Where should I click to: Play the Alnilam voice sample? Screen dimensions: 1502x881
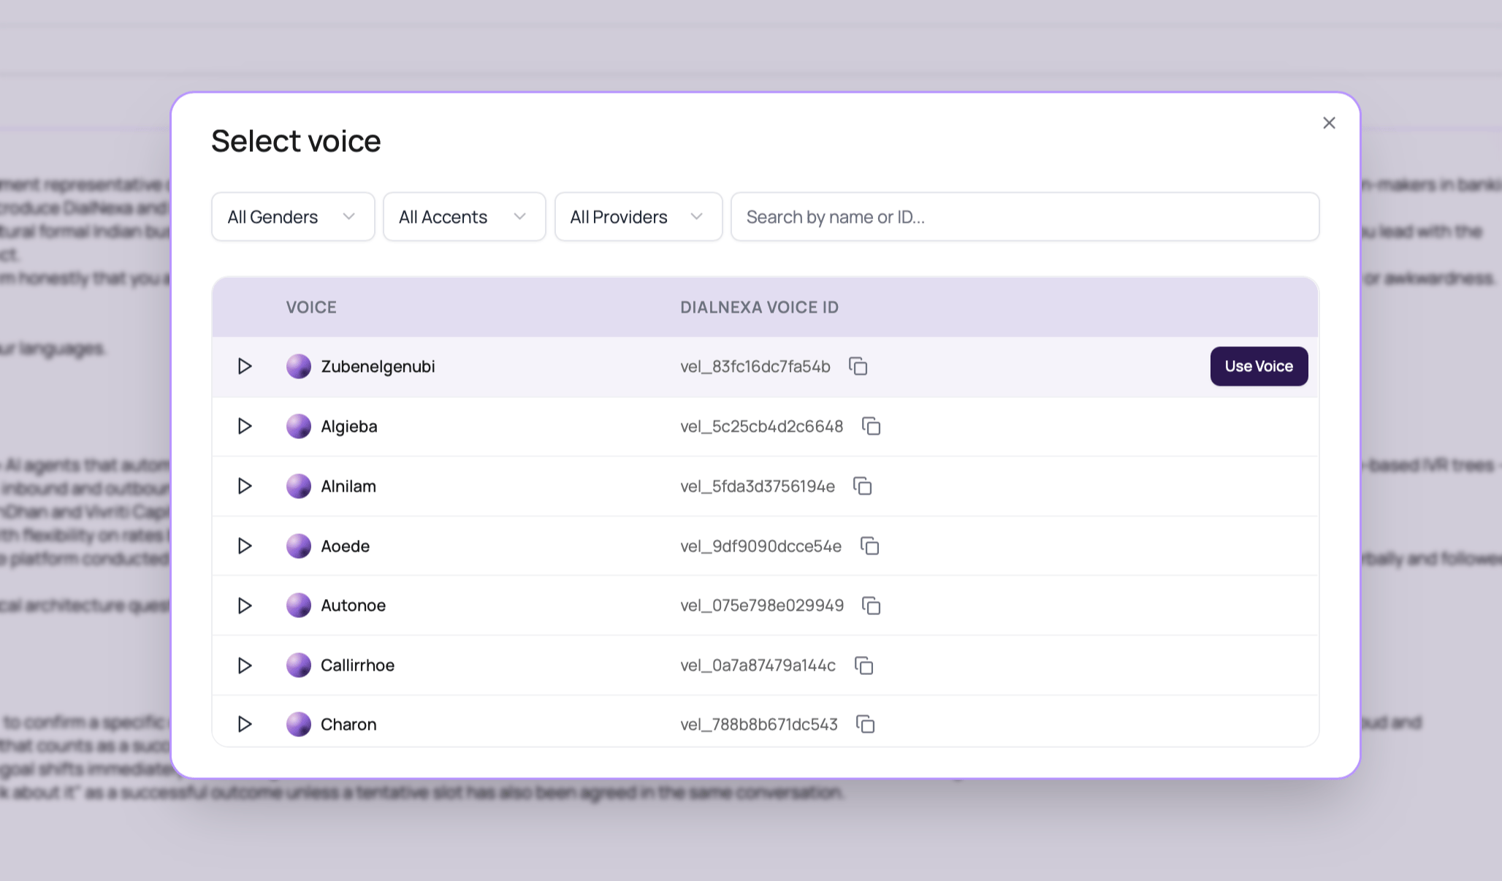click(245, 486)
